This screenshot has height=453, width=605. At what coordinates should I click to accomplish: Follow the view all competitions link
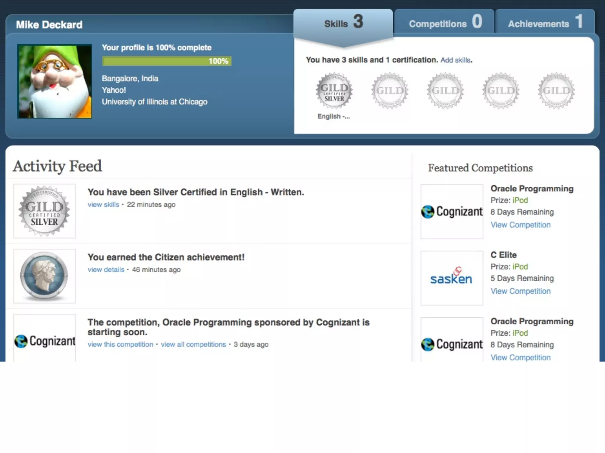tap(193, 344)
